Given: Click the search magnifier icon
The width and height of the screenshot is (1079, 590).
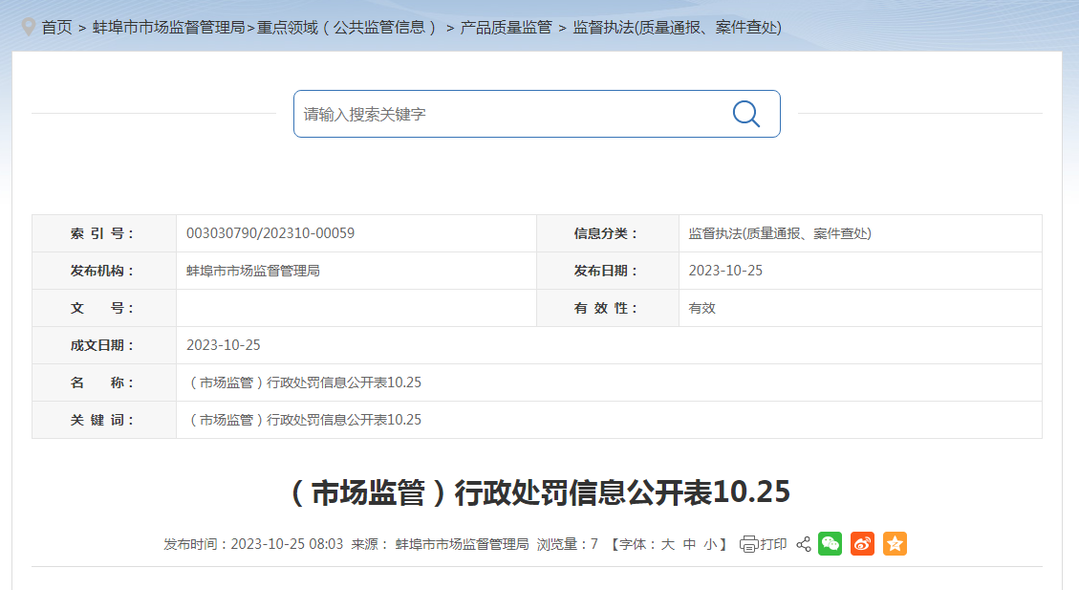Looking at the screenshot, I should tap(746, 114).
